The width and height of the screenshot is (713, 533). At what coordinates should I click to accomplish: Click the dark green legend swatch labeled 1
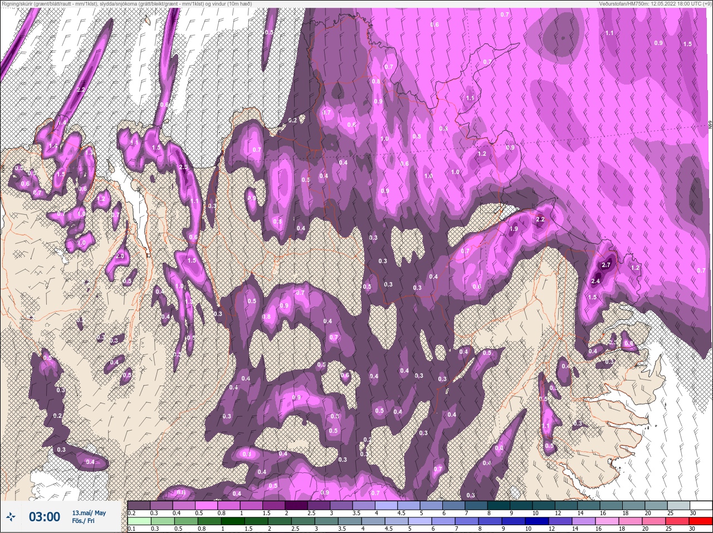coord(233,521)
